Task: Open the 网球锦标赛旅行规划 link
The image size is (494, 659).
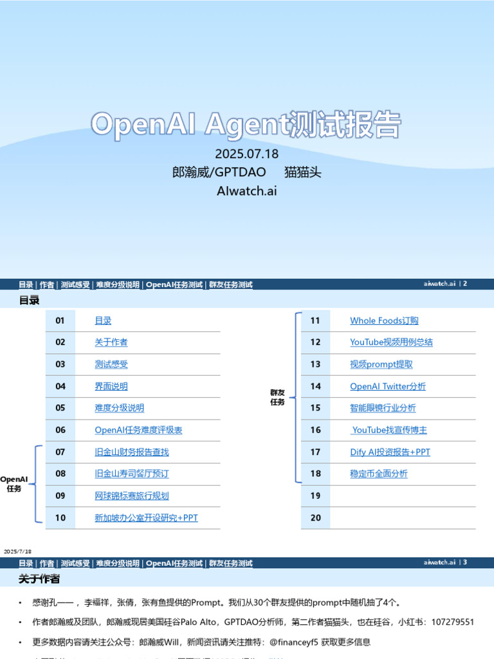Action: tap(132, 496)
